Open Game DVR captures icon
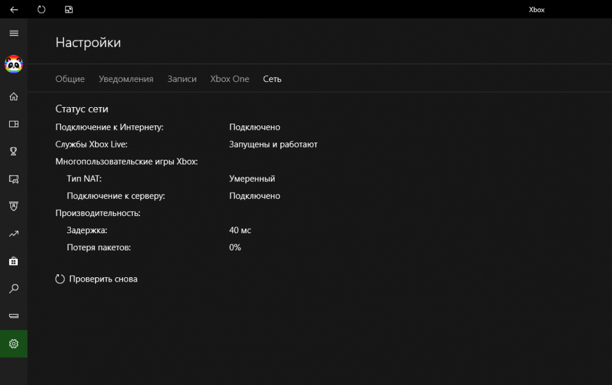 click(13, 179)
